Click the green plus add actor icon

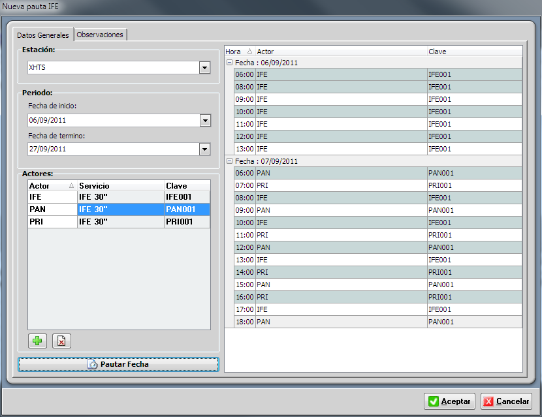coord(38,341)
